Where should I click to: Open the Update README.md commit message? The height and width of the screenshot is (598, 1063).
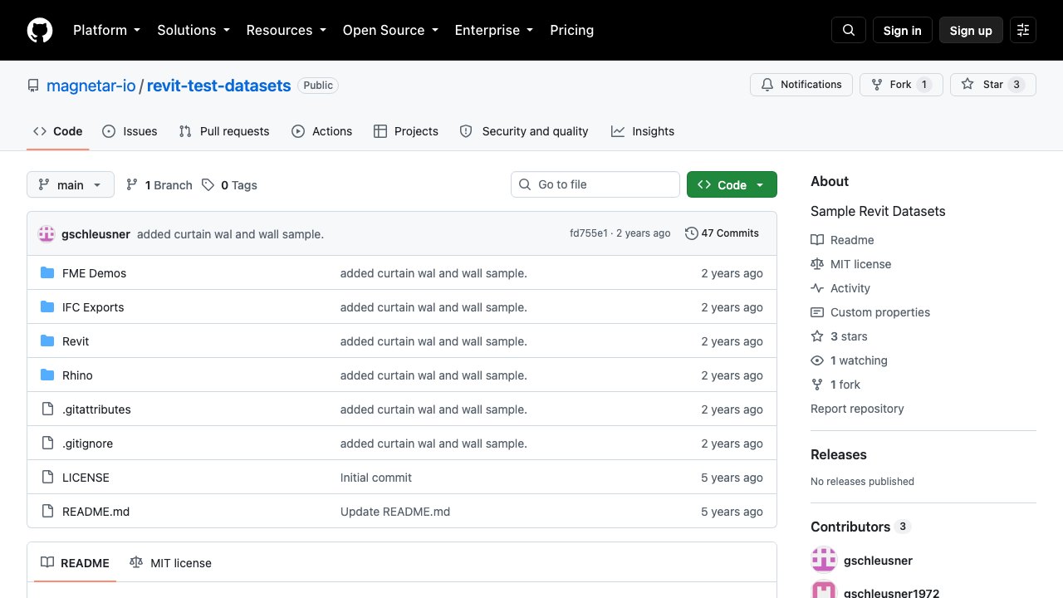tap(395, 512)
